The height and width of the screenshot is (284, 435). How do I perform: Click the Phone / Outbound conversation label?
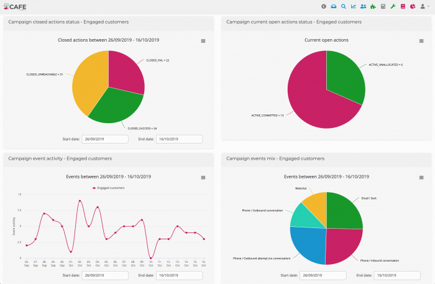click(x=262, y=211)
